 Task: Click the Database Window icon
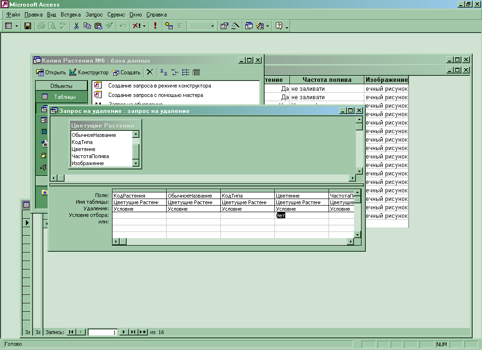coord(249,26)
